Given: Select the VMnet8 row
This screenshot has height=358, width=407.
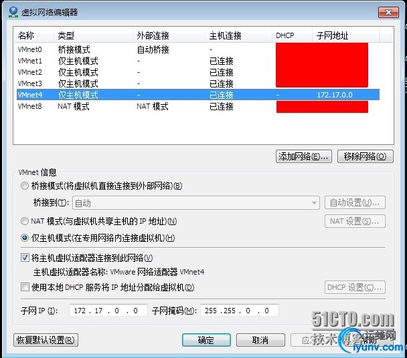Looking at the screenshot, I should click(x=198, y=106).
